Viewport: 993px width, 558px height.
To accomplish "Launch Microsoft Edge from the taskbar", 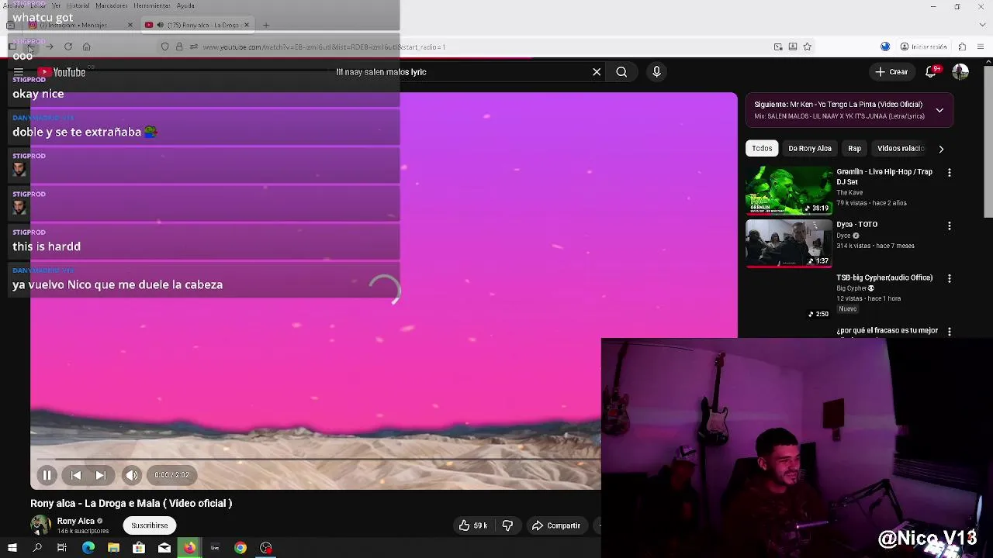I will click(x=88, y=548).
